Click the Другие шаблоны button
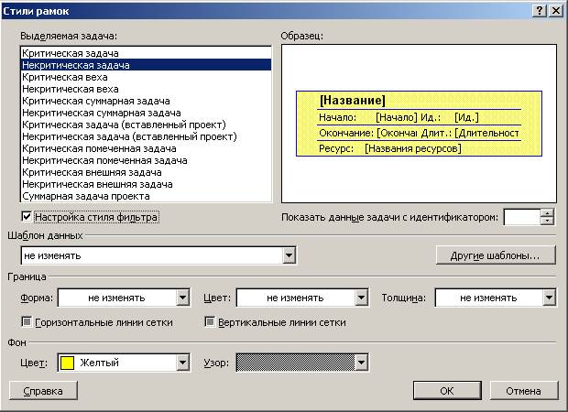The width and height of the screenshot is (568, 412). (x=496, y=255)
